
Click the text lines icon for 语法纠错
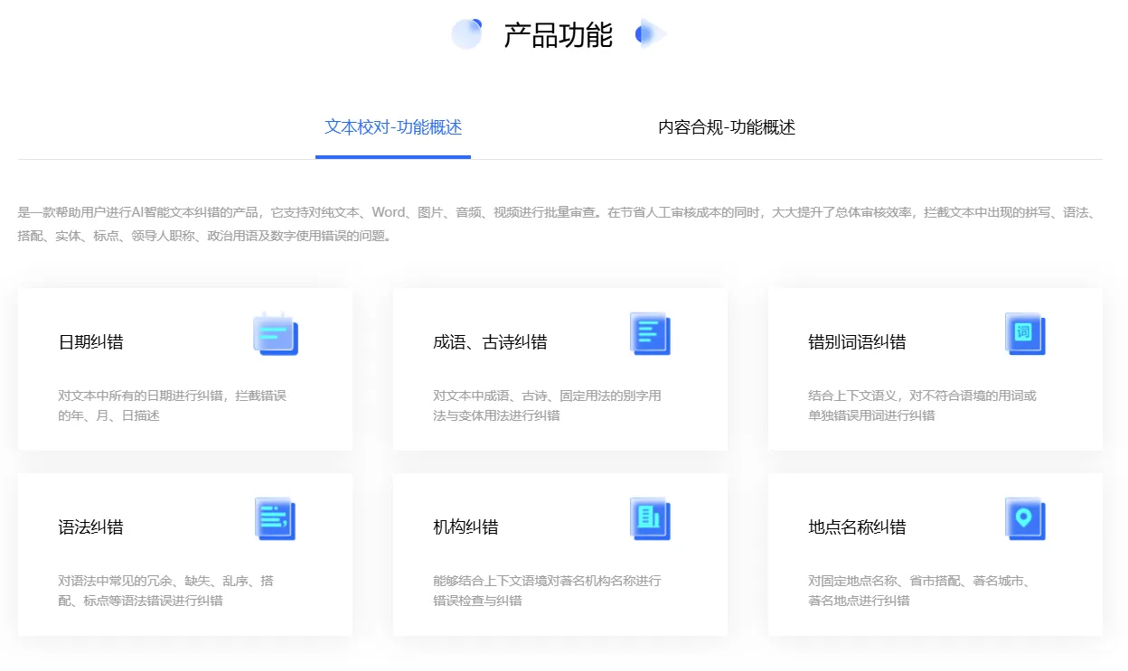pyautogui.click(x=276, y=518)
